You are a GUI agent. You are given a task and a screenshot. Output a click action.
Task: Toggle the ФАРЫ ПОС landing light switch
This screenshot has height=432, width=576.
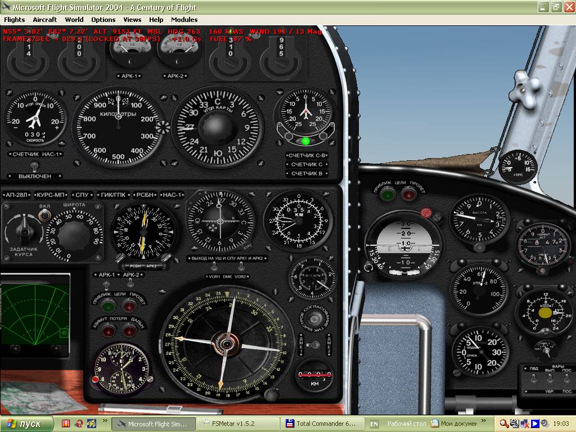[567, 378]
